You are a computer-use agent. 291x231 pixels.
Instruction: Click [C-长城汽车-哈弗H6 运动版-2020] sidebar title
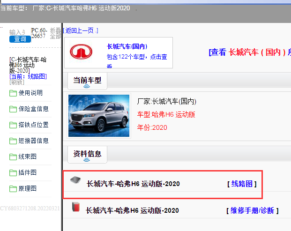[28, 65]
